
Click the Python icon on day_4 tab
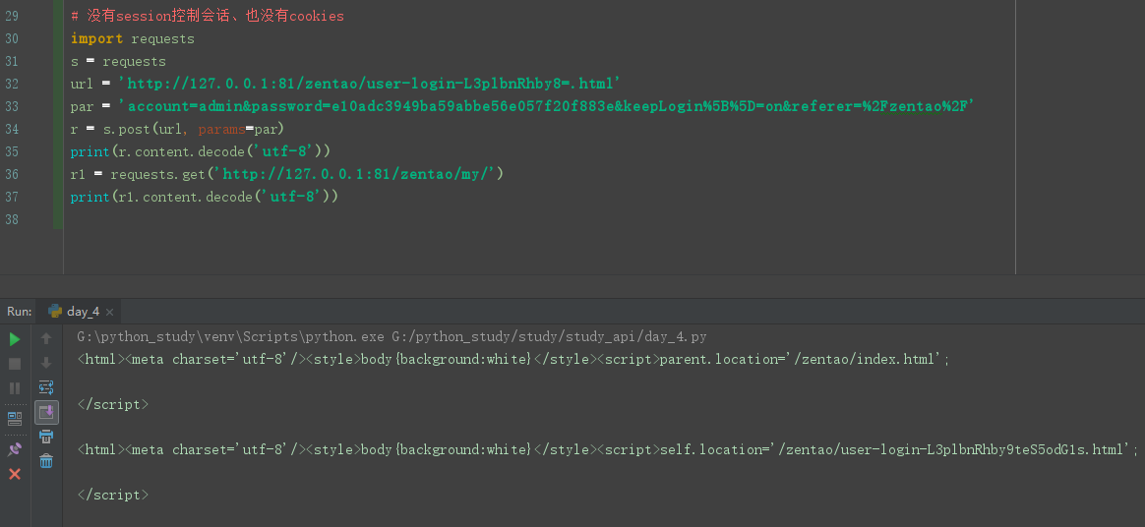pos(55,312)
